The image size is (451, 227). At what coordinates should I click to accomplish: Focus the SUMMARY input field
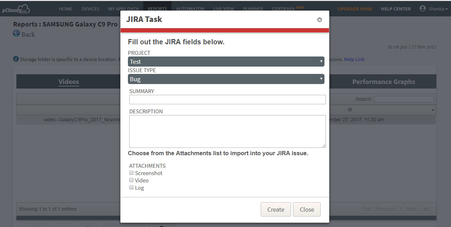(x=228, y=100)
